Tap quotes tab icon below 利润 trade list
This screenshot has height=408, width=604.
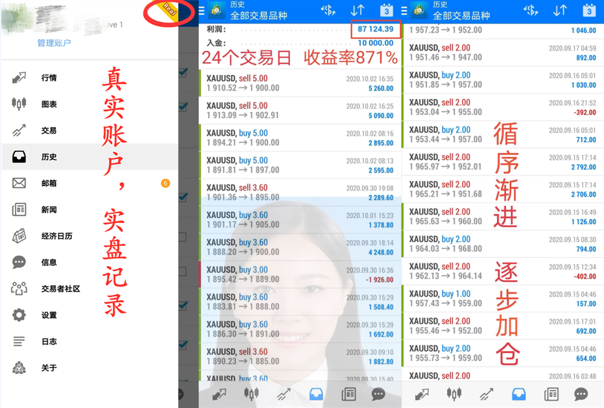pyautogui.click(x=219, y=394)
